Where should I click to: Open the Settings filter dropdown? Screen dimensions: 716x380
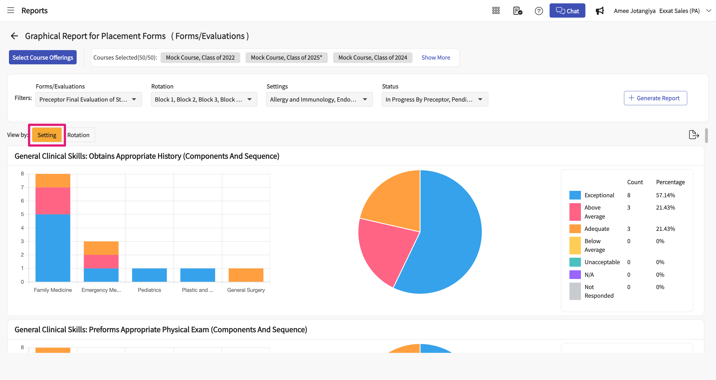click(319, 100)
